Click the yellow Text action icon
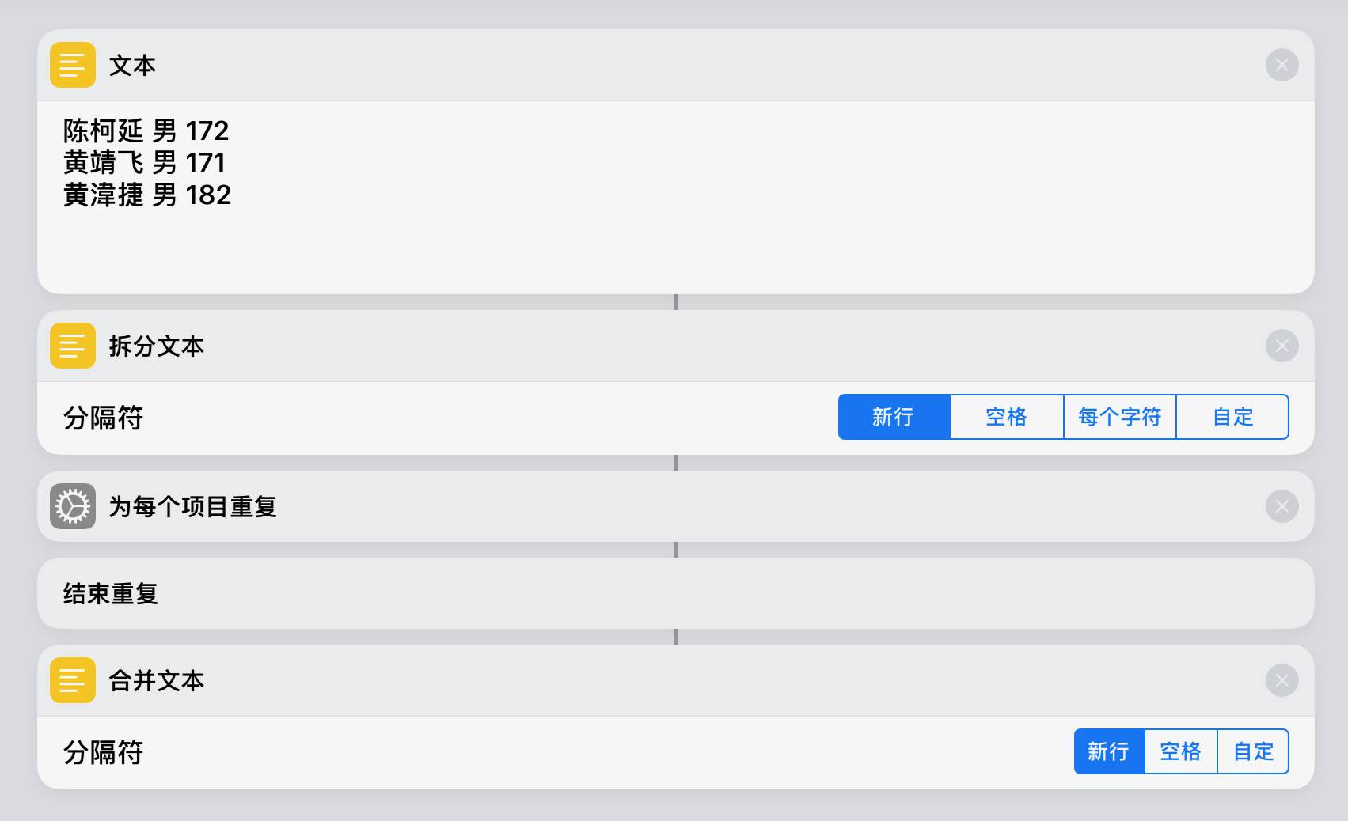1348x821 pixels. [72, 65]
